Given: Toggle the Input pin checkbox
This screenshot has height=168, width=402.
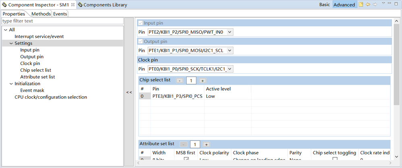Looking at the screenshot, I should [140, 23].
